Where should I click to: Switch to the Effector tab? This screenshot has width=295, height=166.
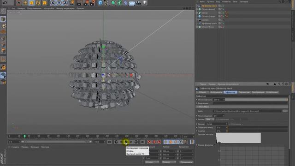click(230, 92)
